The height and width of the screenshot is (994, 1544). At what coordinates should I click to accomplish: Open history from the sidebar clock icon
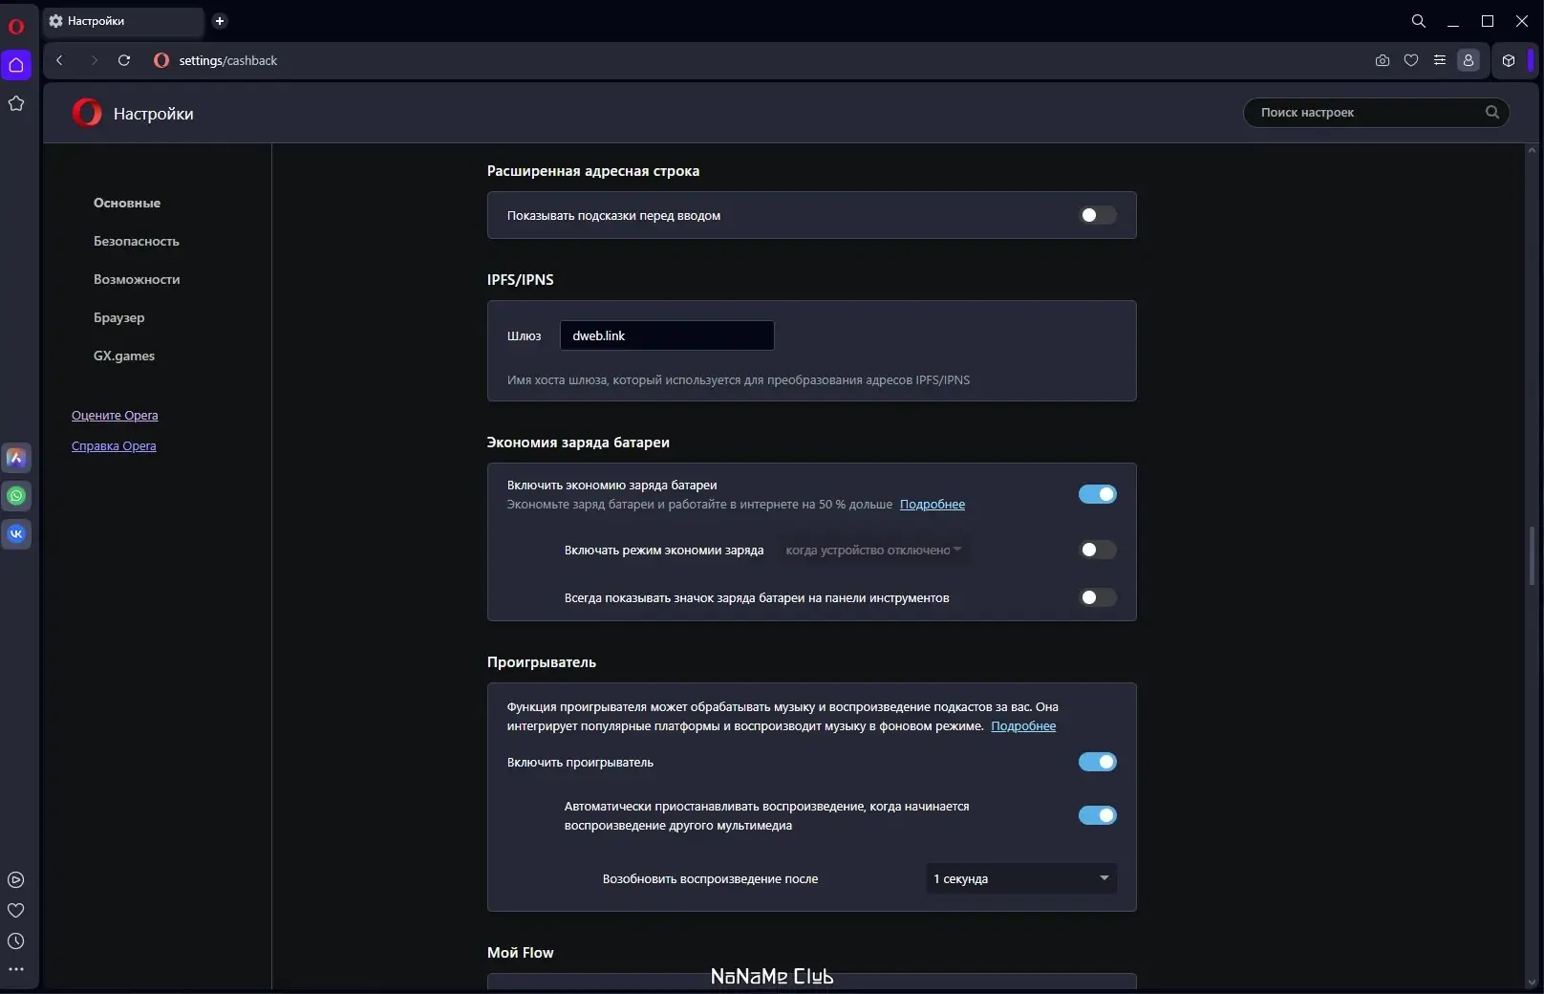tap(16, 941)
